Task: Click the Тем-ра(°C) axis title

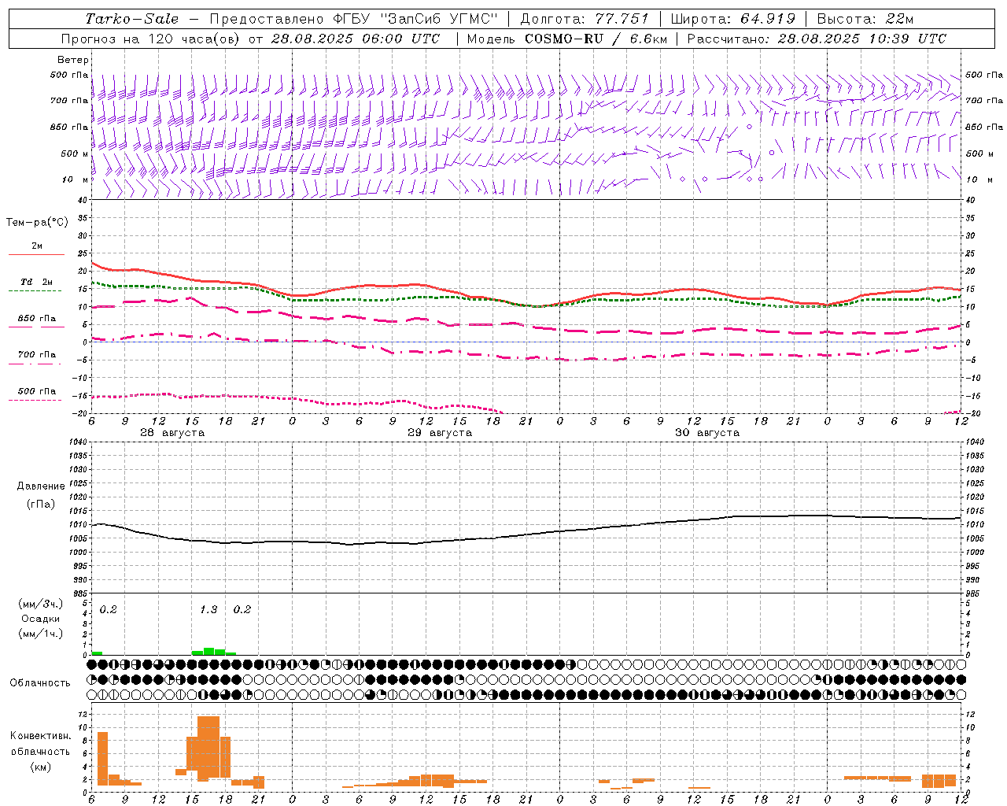Action: point(37,222)
